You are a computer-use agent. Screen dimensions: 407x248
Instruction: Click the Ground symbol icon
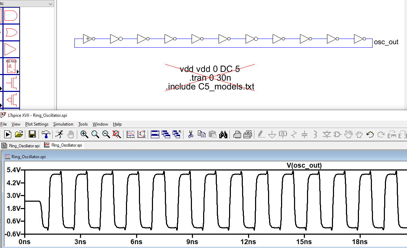coord(272,134)
